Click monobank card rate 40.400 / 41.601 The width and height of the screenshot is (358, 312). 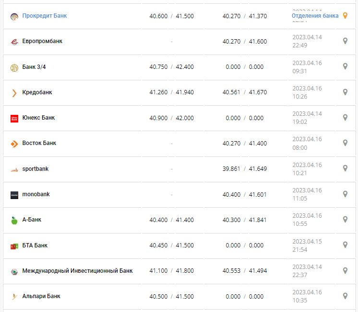click(x=245, y=195)
